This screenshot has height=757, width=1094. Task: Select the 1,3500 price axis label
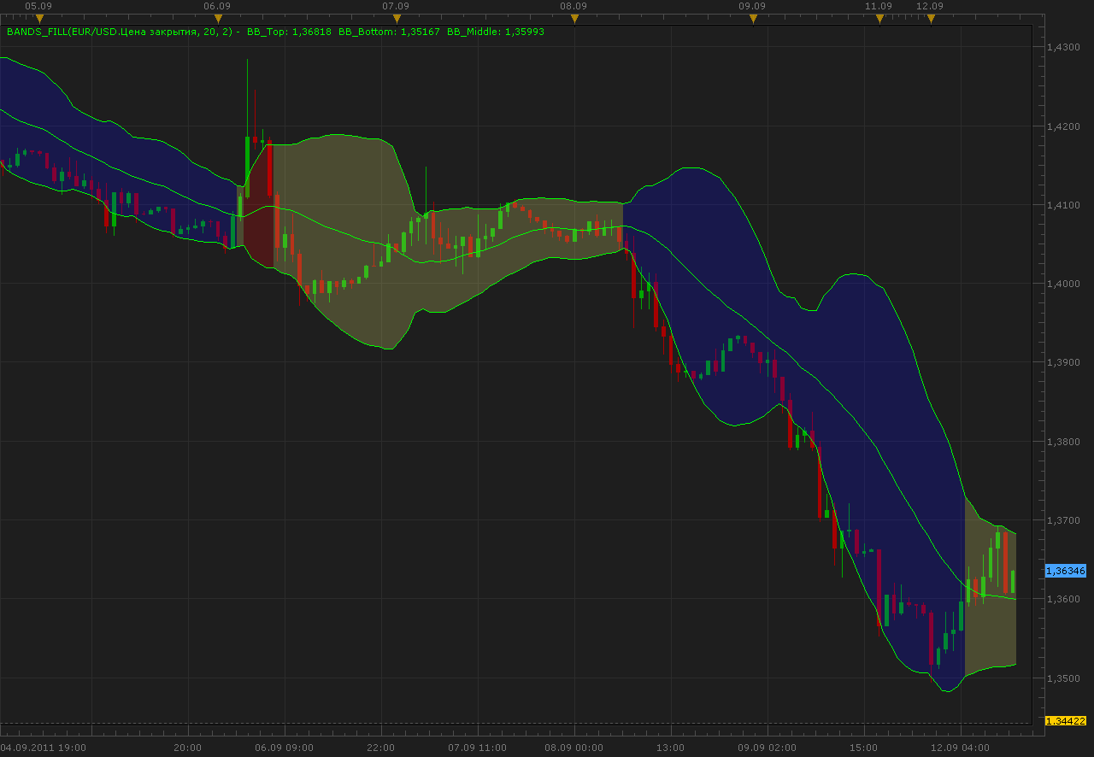click(1064, 678)
